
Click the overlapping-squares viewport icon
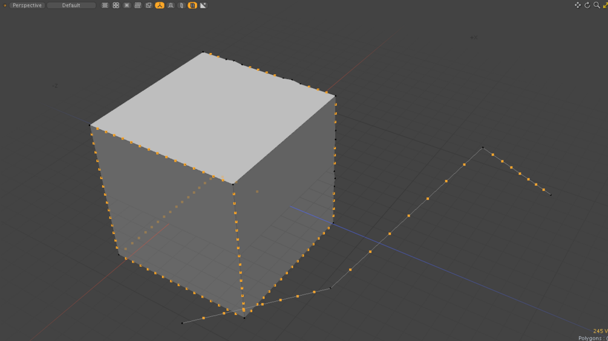coord(148,5)
